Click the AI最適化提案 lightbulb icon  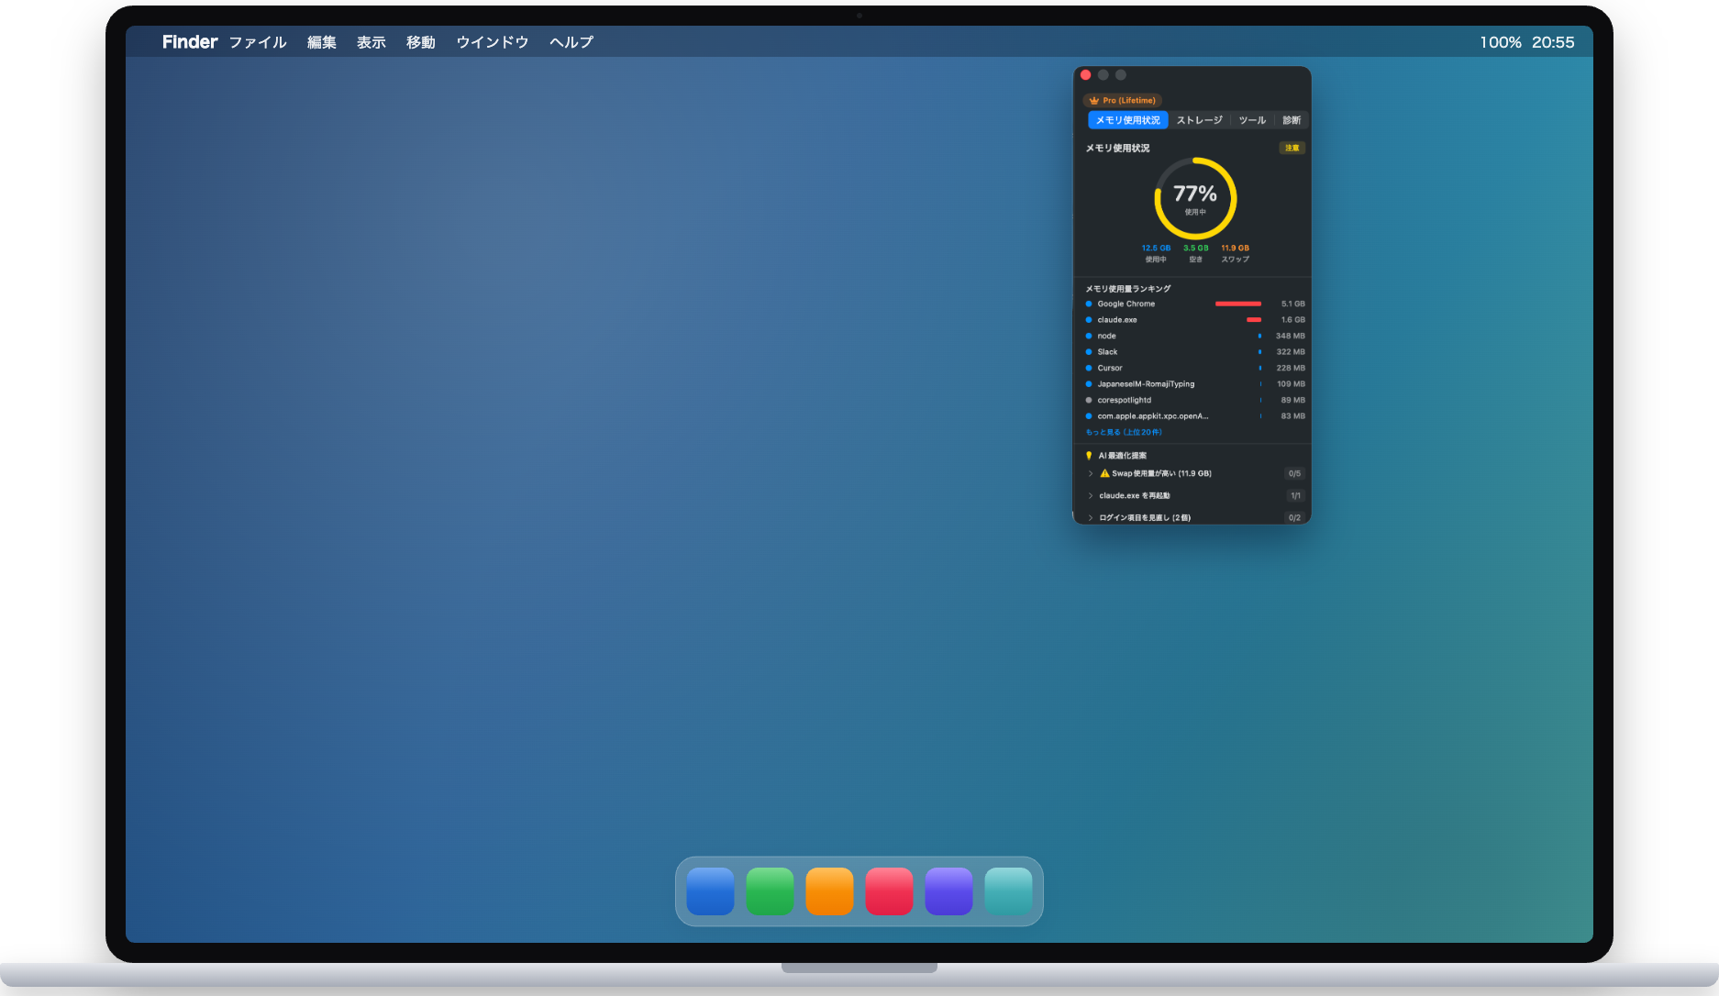pos(1089,456)
